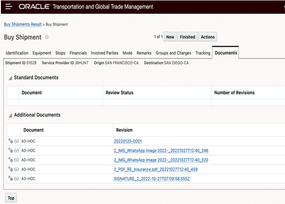The width and height of the screenshot is (285, 204).
Task: Switch to the Financials tab
Action: pos(78,53)
